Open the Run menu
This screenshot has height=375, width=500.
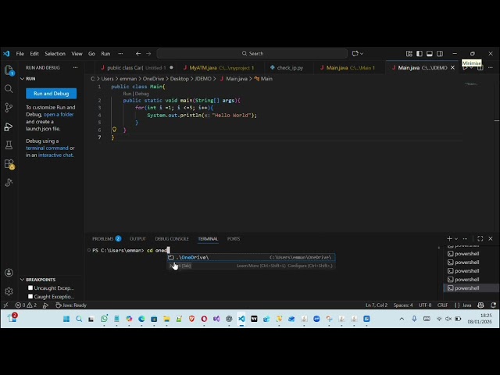[105, 54]
